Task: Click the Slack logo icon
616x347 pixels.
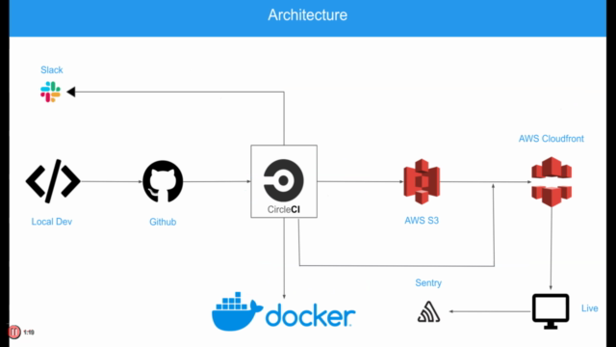Action: coord(50,92)
